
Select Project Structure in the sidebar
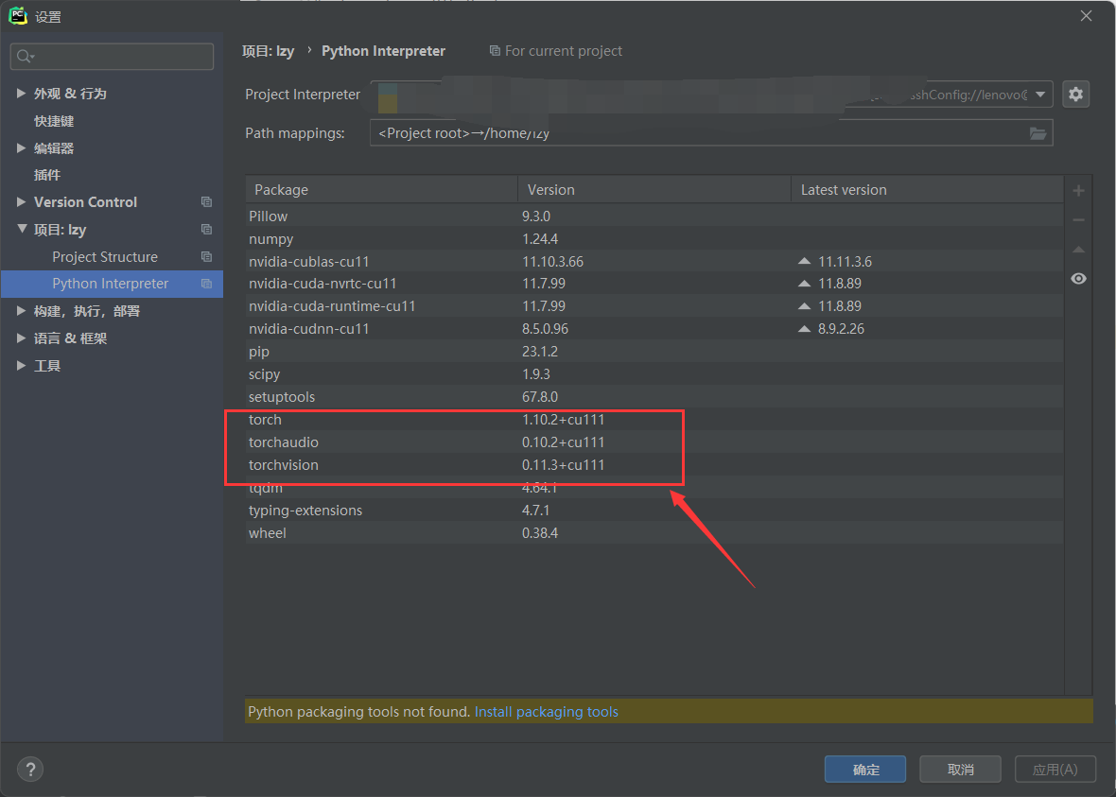click(x=105, y=257)
